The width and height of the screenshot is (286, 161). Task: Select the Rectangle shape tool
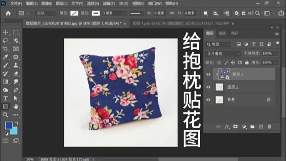(5, 106)
